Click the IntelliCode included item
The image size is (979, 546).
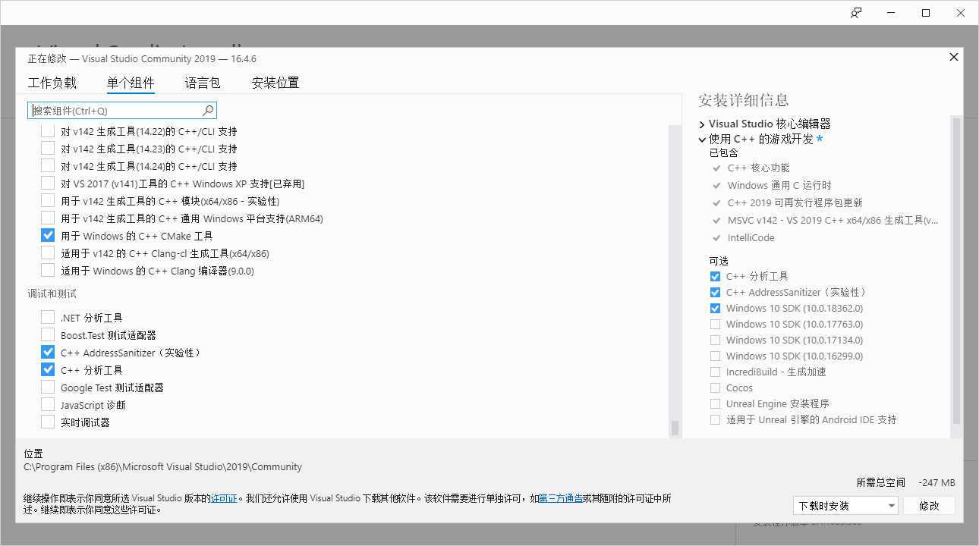coord(751,237)
